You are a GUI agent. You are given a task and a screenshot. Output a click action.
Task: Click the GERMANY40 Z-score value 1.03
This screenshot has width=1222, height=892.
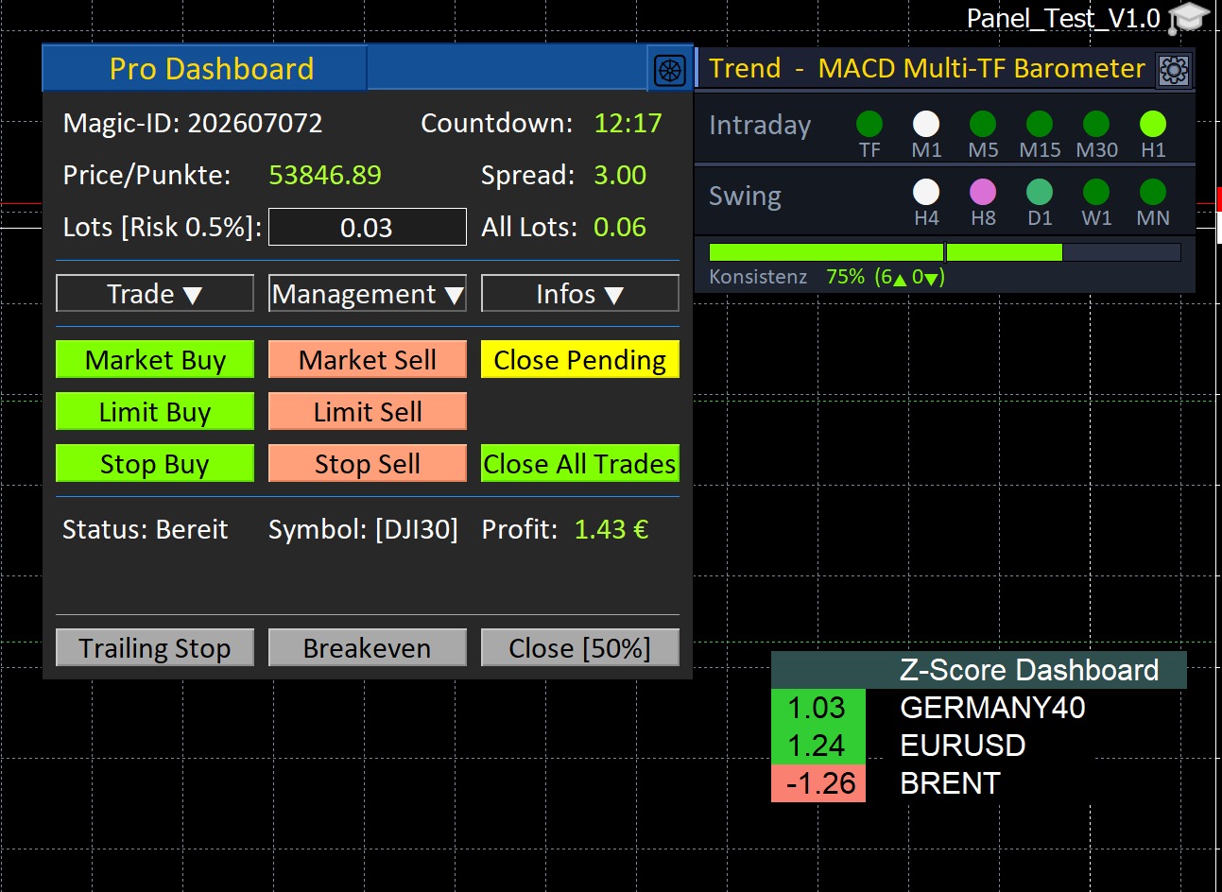point(818,708)
